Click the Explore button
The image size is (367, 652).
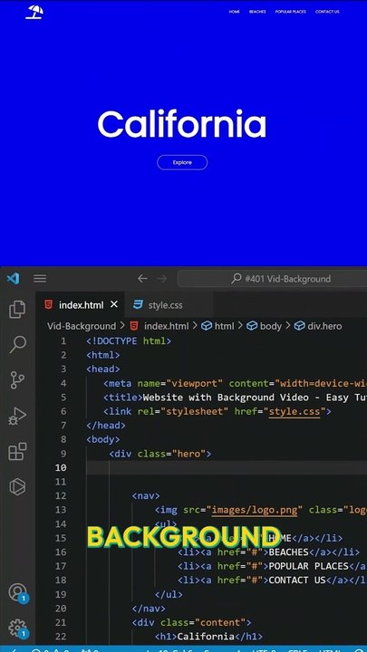[182, 163]
